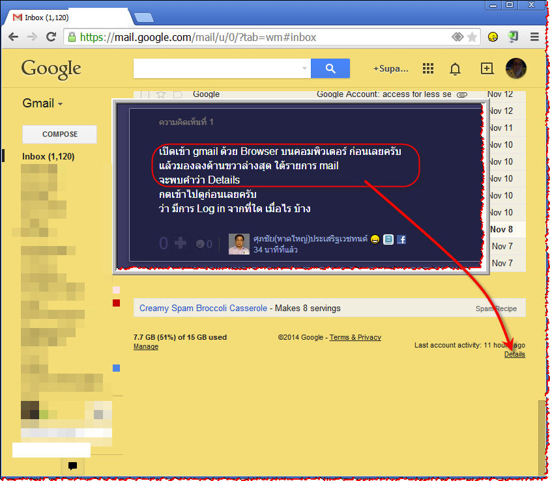
Task: Open the chat bubble icon at bottom
Action: pos(72,466)
